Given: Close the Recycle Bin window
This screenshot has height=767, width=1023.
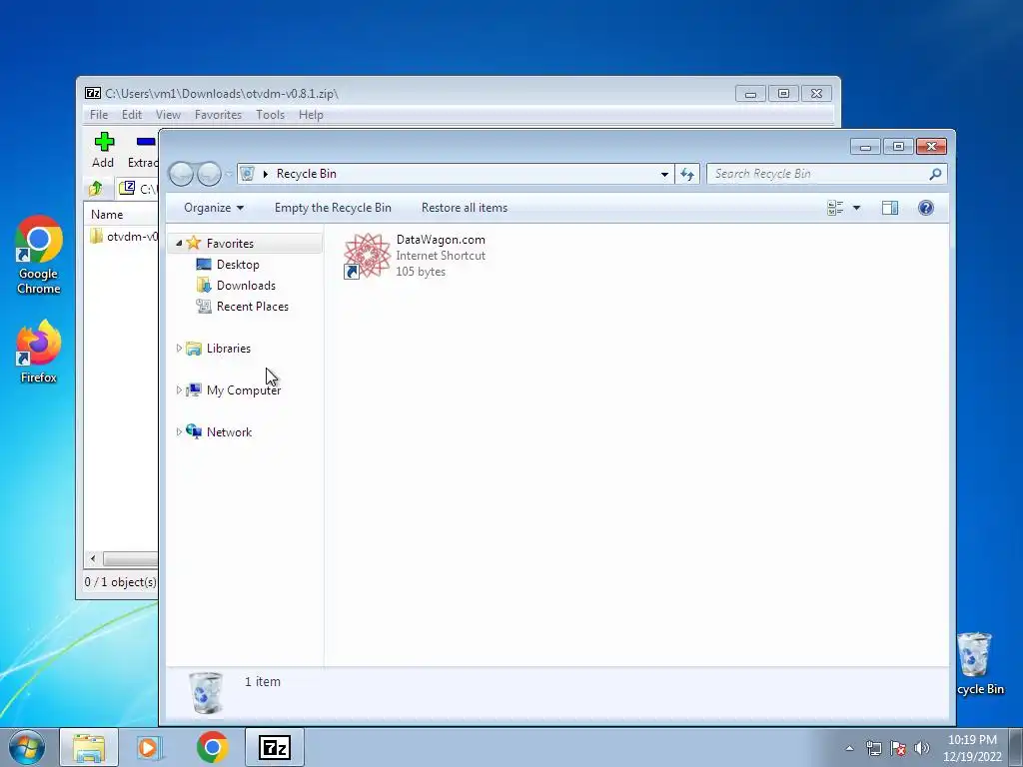Looking at the screenshot, I should tap(931, 146).
